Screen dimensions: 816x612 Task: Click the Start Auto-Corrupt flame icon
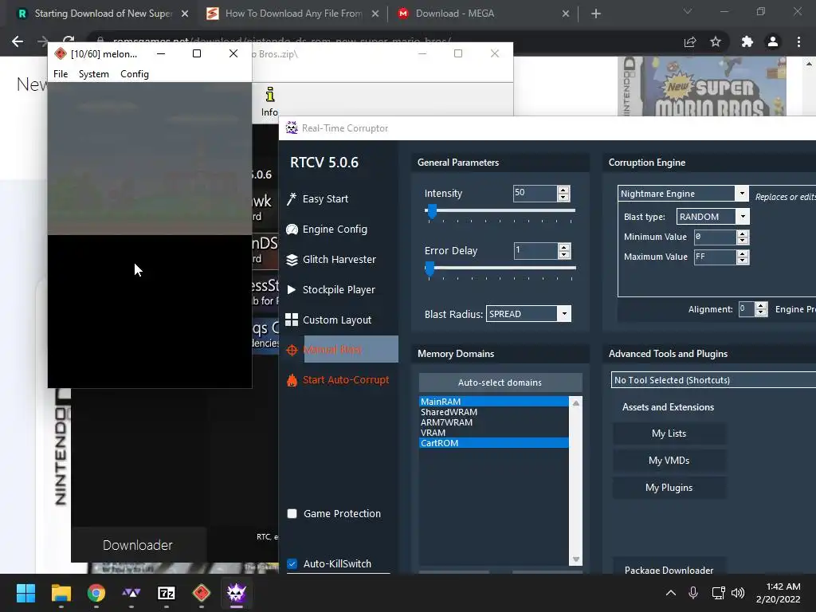[x=292, y=380]
